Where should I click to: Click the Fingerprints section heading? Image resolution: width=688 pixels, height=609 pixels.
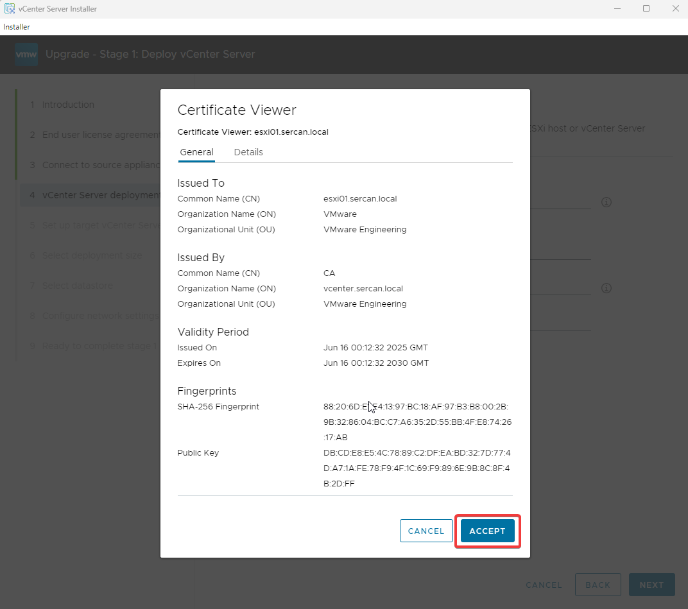pos(207,391)
